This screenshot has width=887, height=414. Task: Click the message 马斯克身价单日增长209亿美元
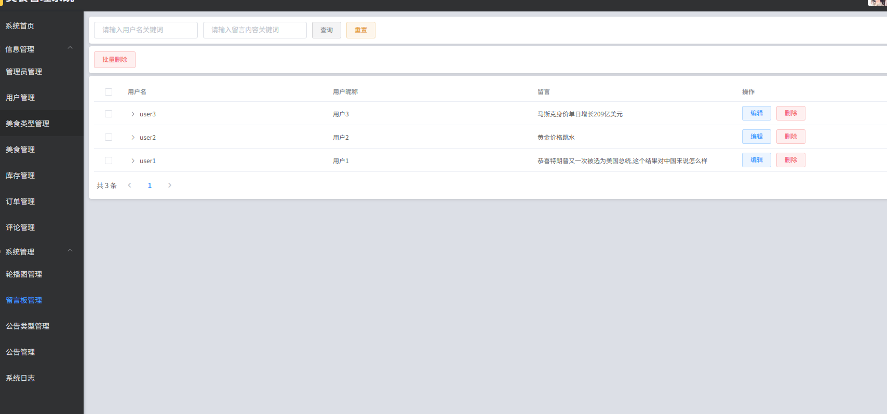coord(580,114)
